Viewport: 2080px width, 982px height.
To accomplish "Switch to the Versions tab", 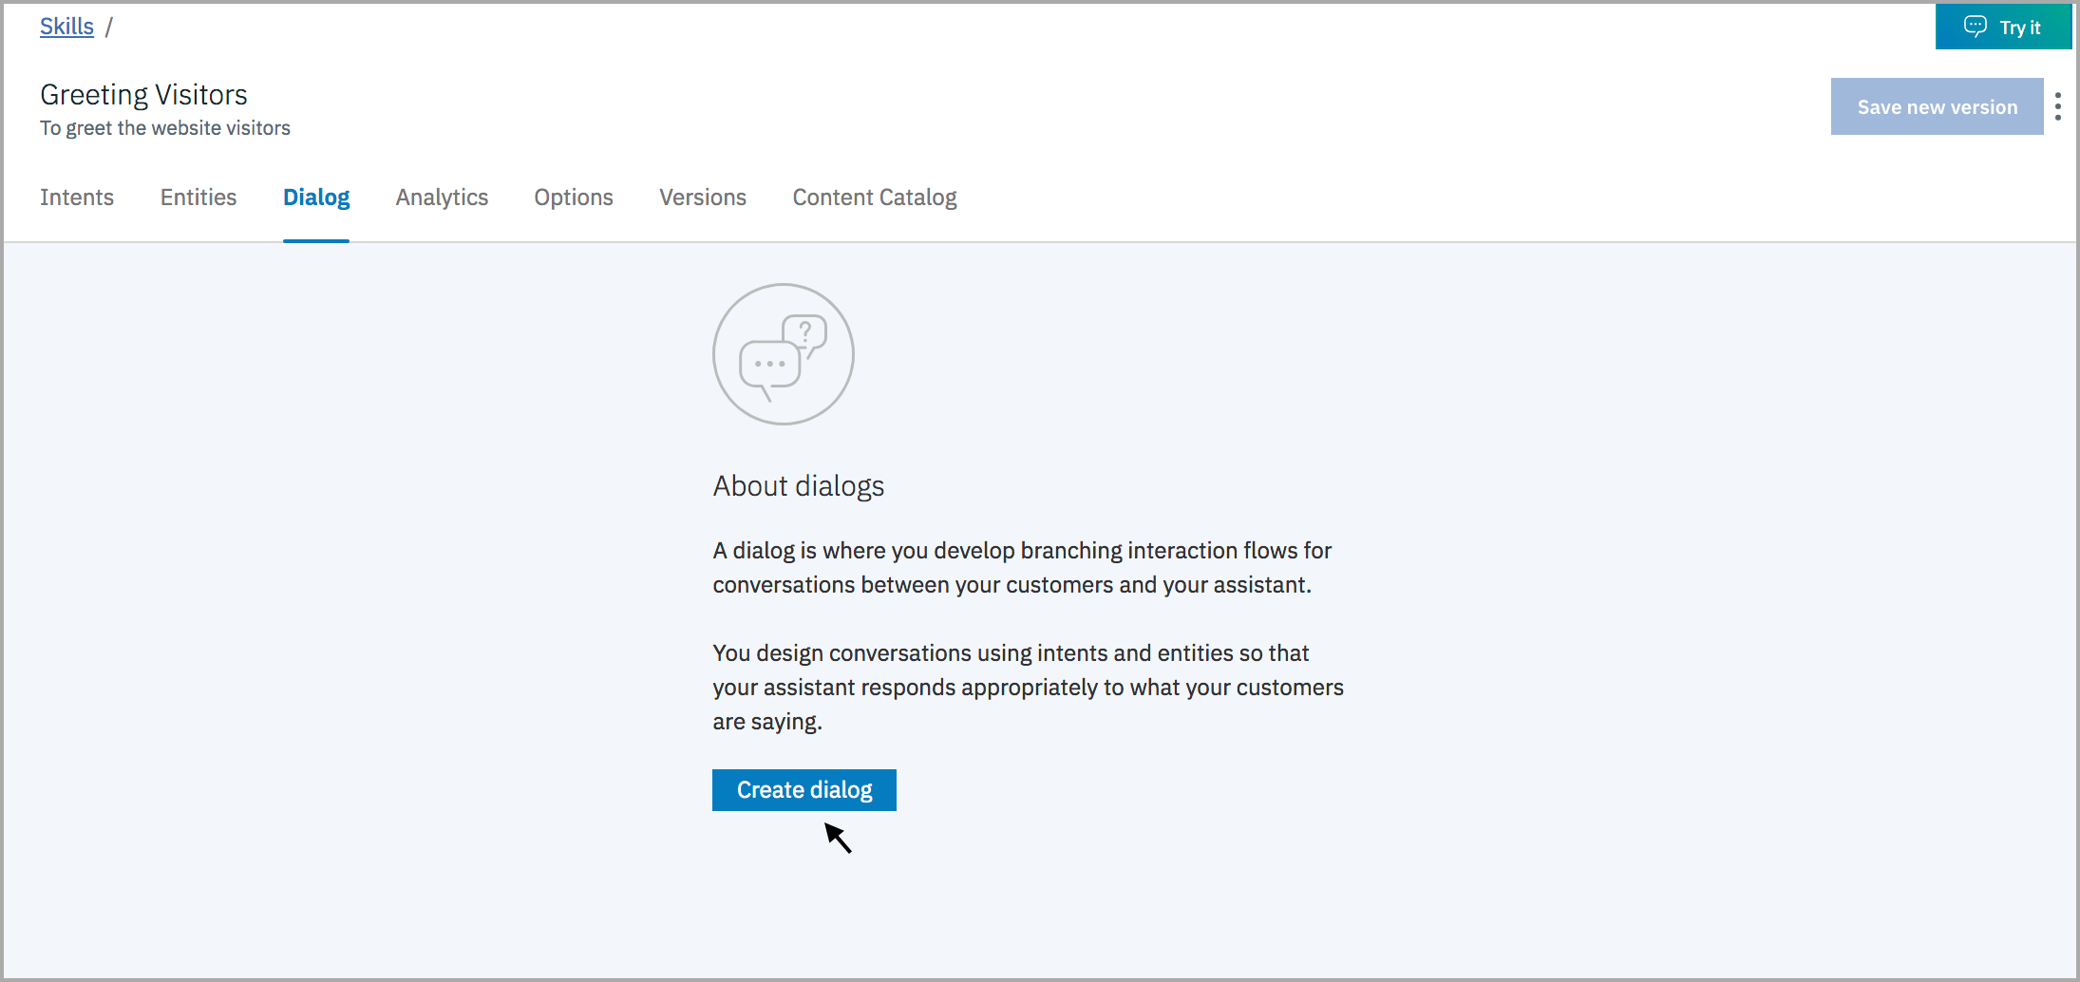I will (x=702, y=198).
